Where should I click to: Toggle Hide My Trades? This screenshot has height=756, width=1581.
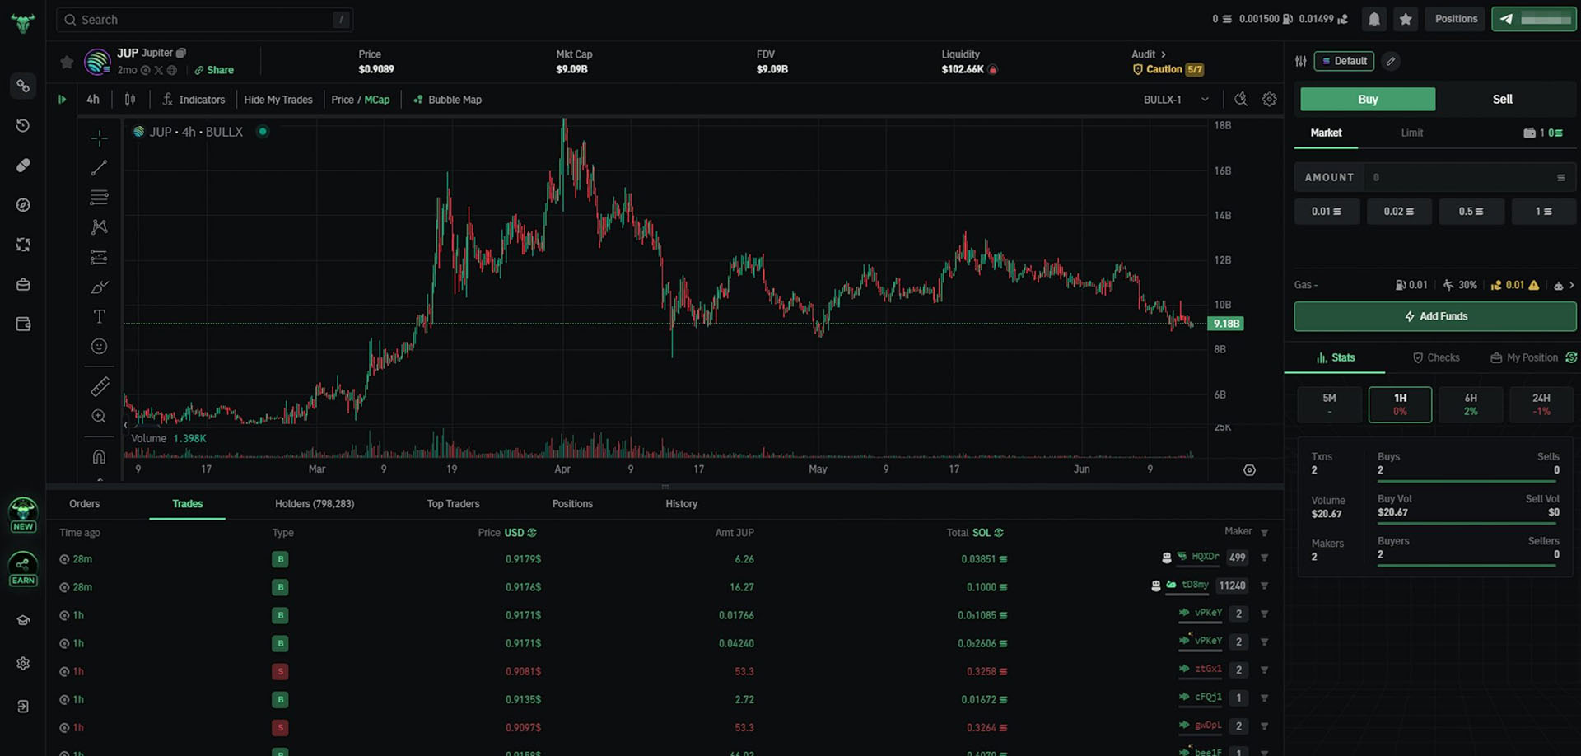pos(277,100)
